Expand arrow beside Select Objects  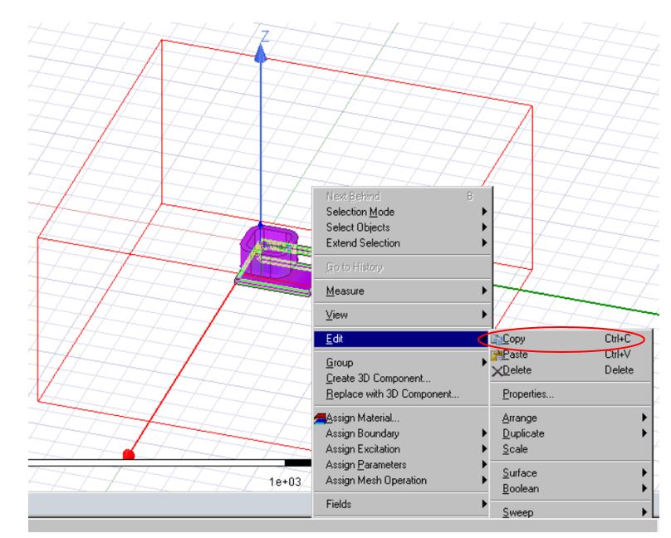(484, 227)
